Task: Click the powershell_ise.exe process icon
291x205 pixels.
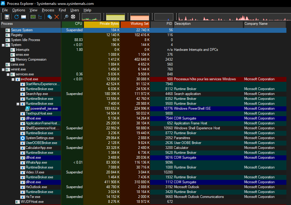Action: coord(28,108)
